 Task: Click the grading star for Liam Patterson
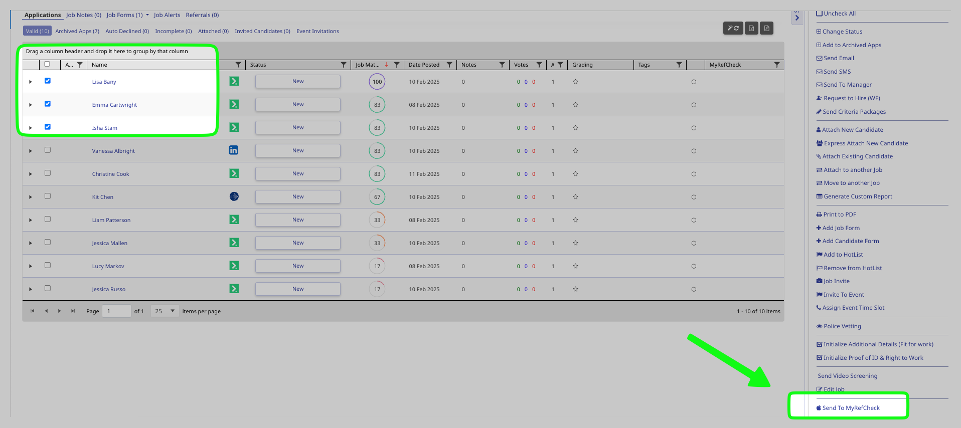click(575, 220)
